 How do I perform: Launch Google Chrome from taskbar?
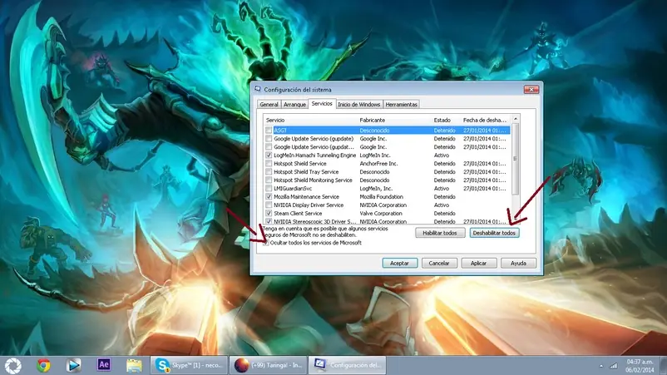tap(43, 365)
